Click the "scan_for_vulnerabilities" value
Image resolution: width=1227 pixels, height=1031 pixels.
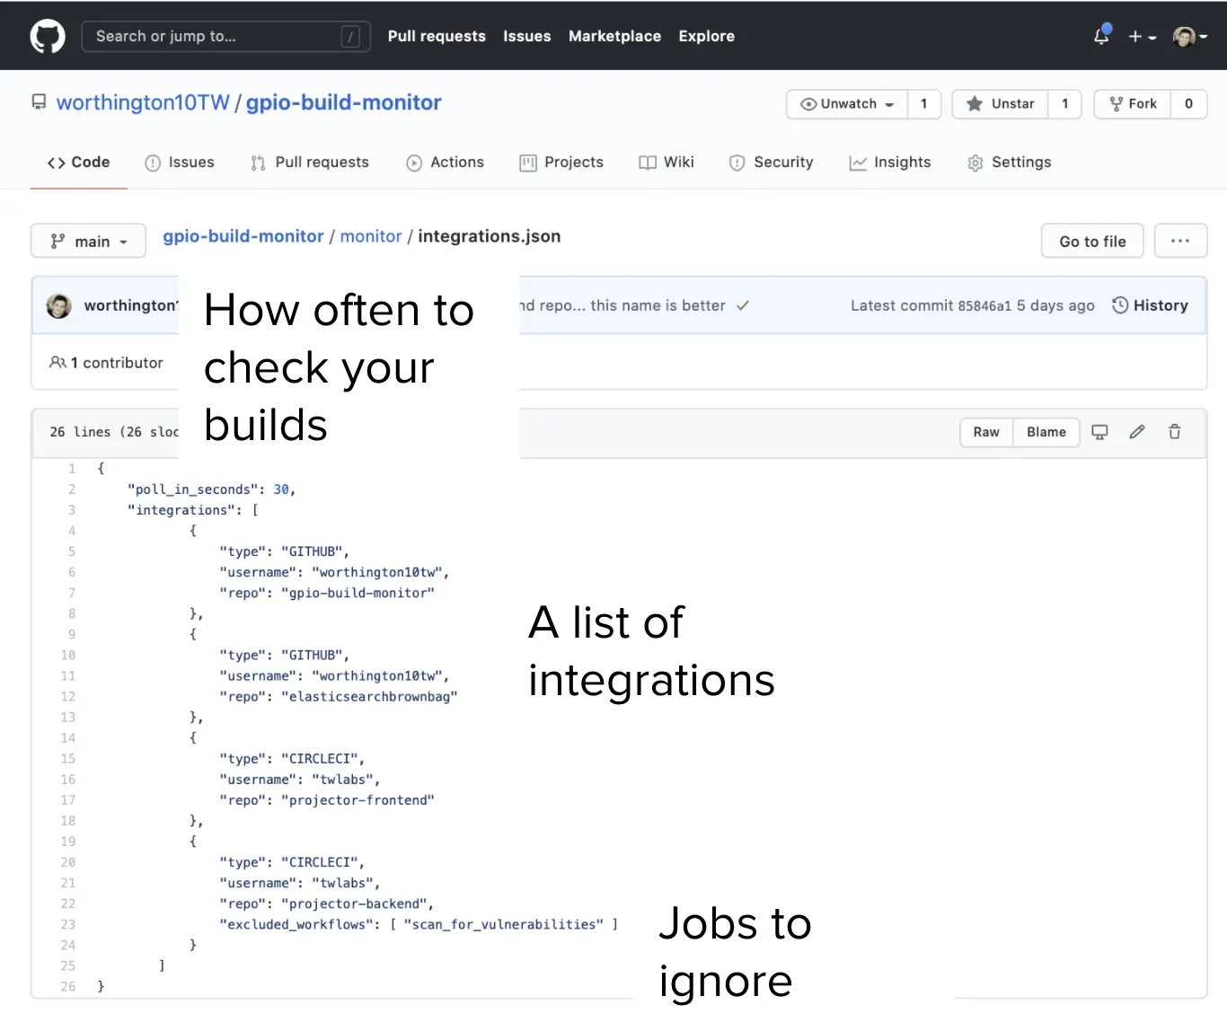504,924
